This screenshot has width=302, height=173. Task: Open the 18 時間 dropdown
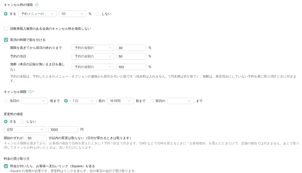(120, 101)
